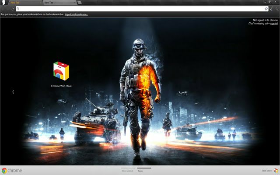Viewport: 280px width, 175px height.
Task: Minimize the Chrome window
Action: coord(265,2)
